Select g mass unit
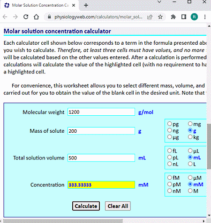 tap(190, 130)
